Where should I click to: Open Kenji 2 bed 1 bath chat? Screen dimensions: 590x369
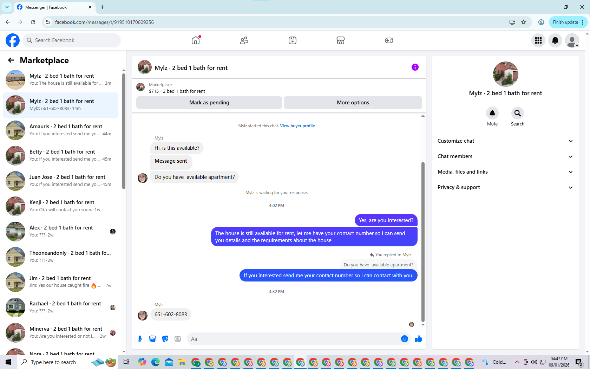pyautogui.click(x=61, y=206)
